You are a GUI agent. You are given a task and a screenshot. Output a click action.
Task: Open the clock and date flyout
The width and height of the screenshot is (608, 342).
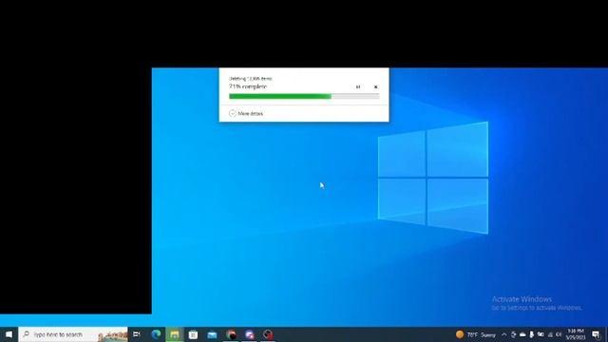tap(576, 334)
